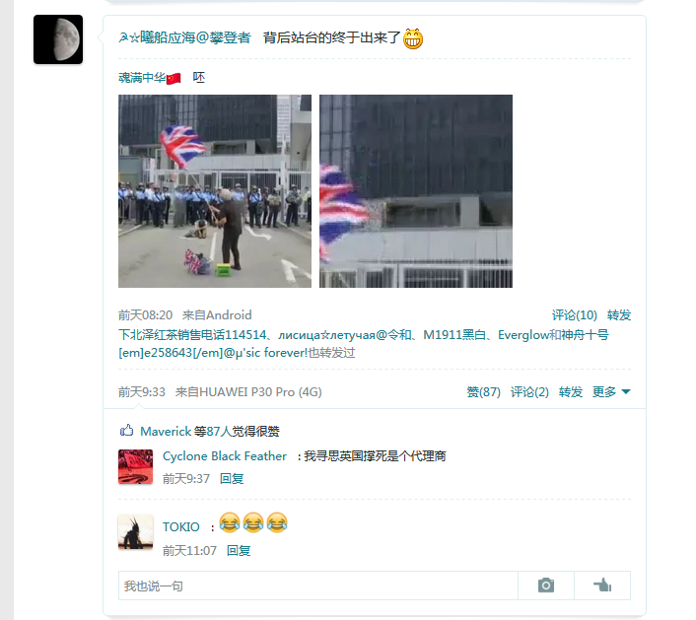This screenshot has height=620, width=696.
Task: Open 评论(2) comments on the post
Action: (x=529, y=392)
